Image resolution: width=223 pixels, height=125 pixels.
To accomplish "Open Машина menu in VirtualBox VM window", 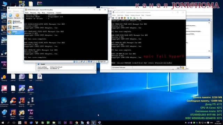I will tap(33, 12).
